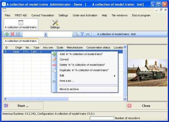Click the inner window restore button
The width and height of the screenshot is (169, 122).
point(161,10)
